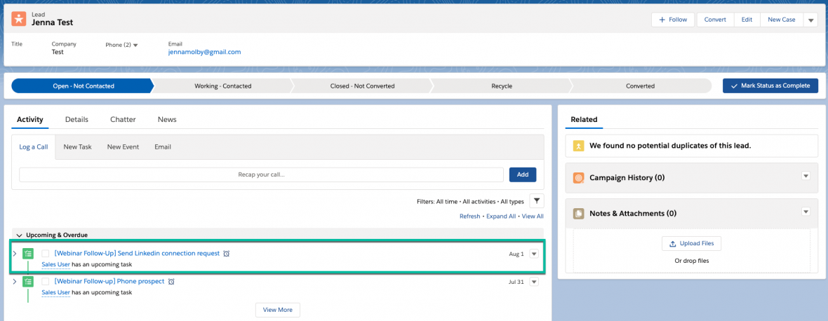
Task: Click Mark Status as Complete button
Action: click(x=770, y=86)
